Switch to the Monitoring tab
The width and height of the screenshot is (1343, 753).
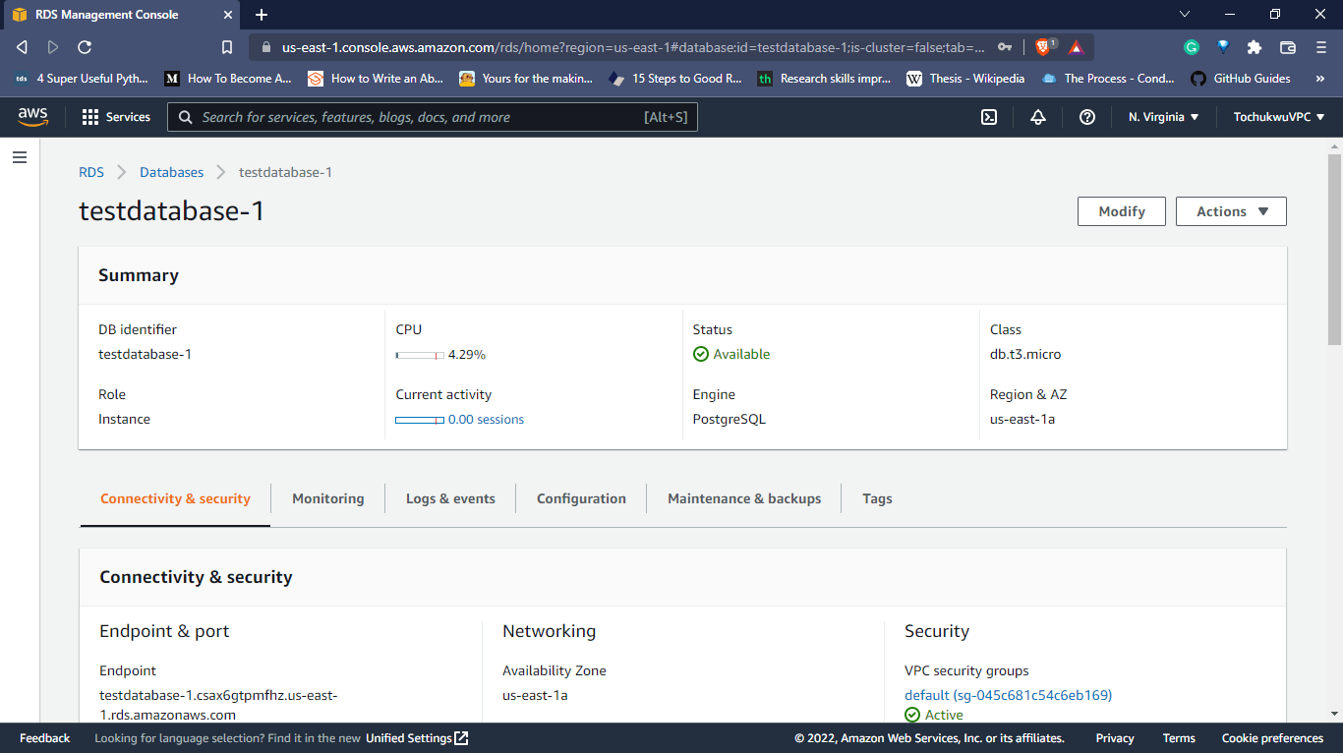[328, 498]
